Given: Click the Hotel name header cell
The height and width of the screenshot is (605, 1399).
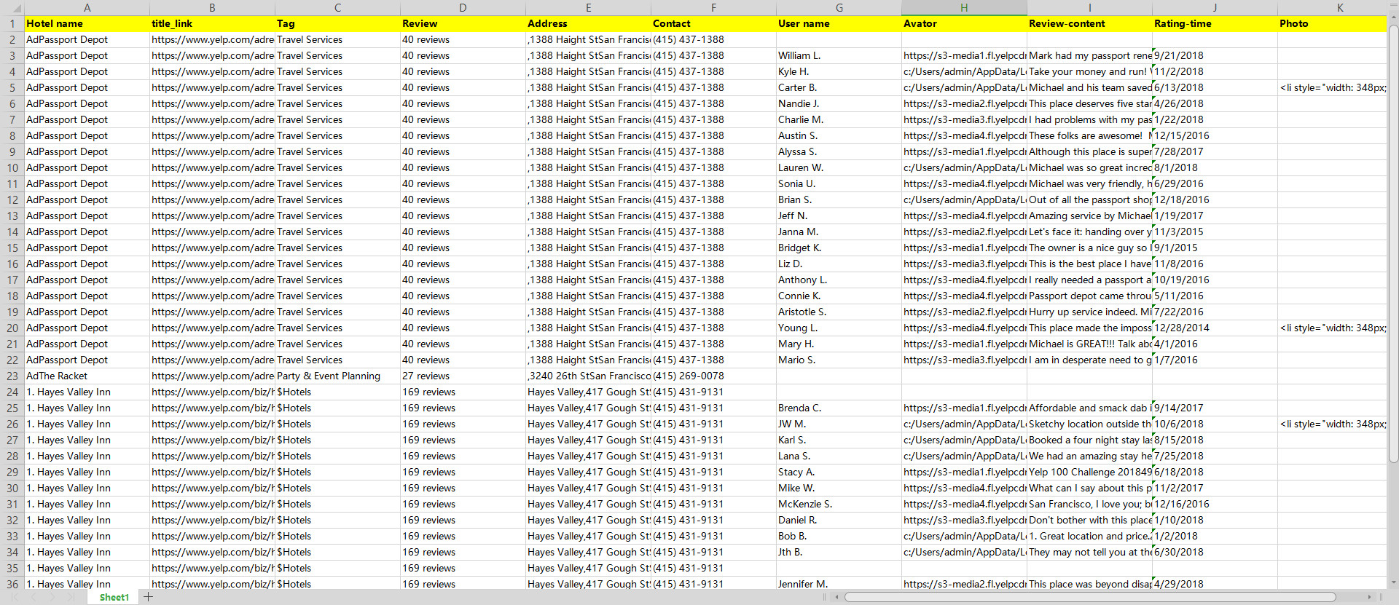Looking at the screenshot, I should pyautogui.click(x=87, y=24).
